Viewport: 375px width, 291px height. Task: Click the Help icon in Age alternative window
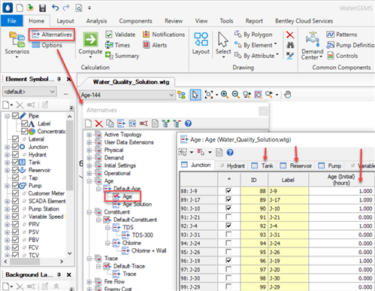tap(230, 153)
